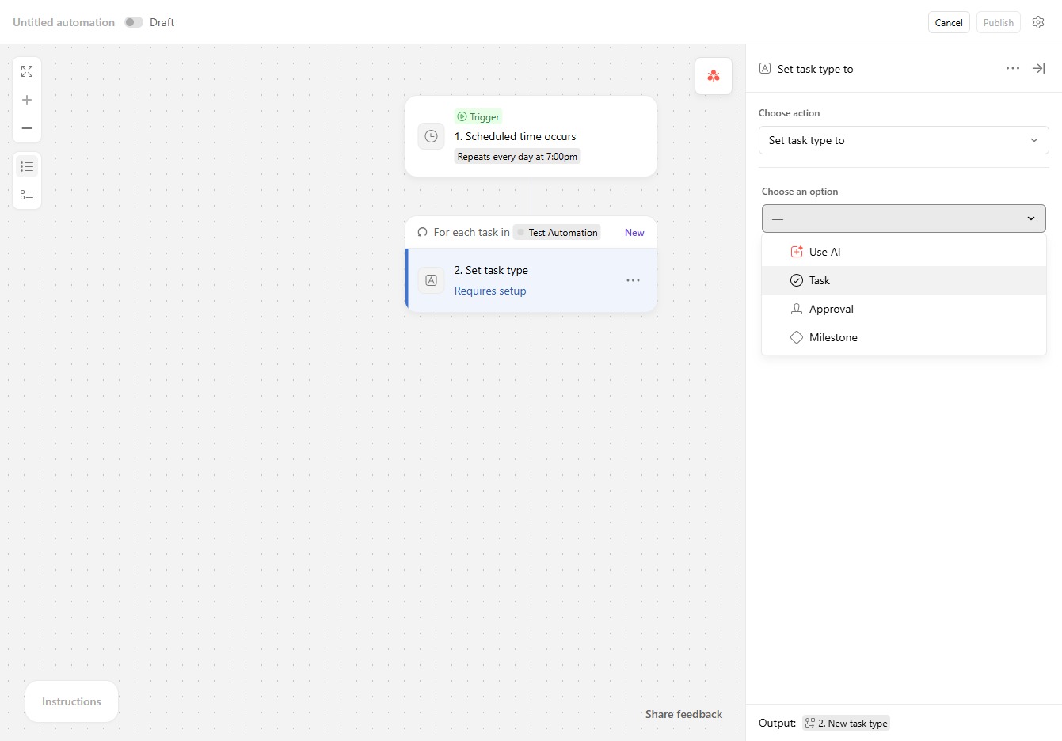The width and height of the screenshot is (1062, 741).
Task: Click the Approval stamp icon
Action: (x=797, y=309)
